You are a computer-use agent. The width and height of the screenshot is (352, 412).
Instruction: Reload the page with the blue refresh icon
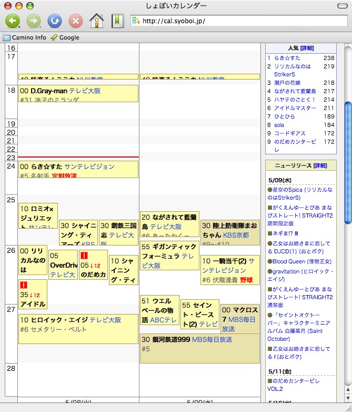pyautogui.click(x=55, y=21)
